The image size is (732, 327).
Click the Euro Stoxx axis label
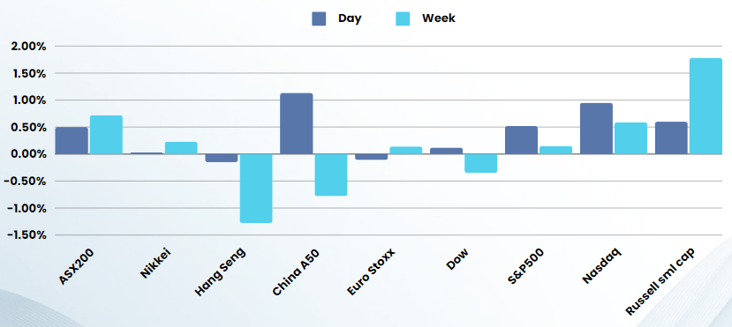tap(371, 272)
